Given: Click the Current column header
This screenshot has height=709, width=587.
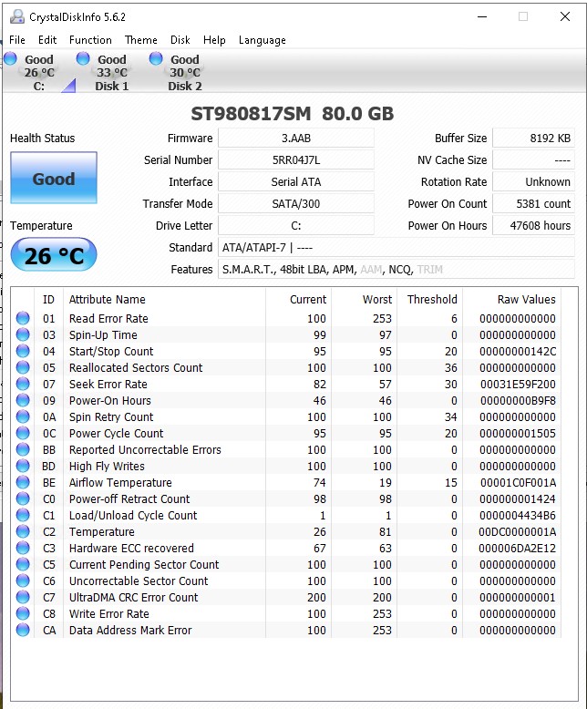Looking at the screenshot, I should pyautogui.click(x=298, y=299).
